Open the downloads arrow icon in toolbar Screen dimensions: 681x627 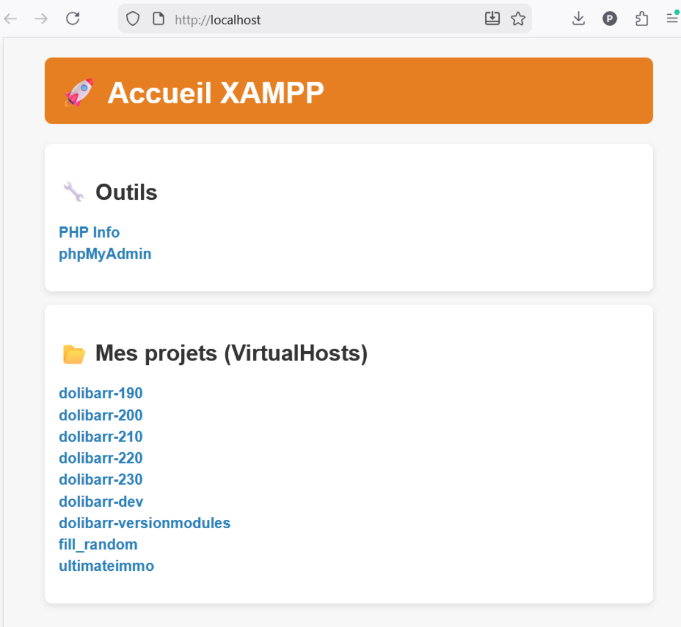[x=578, y=19]
